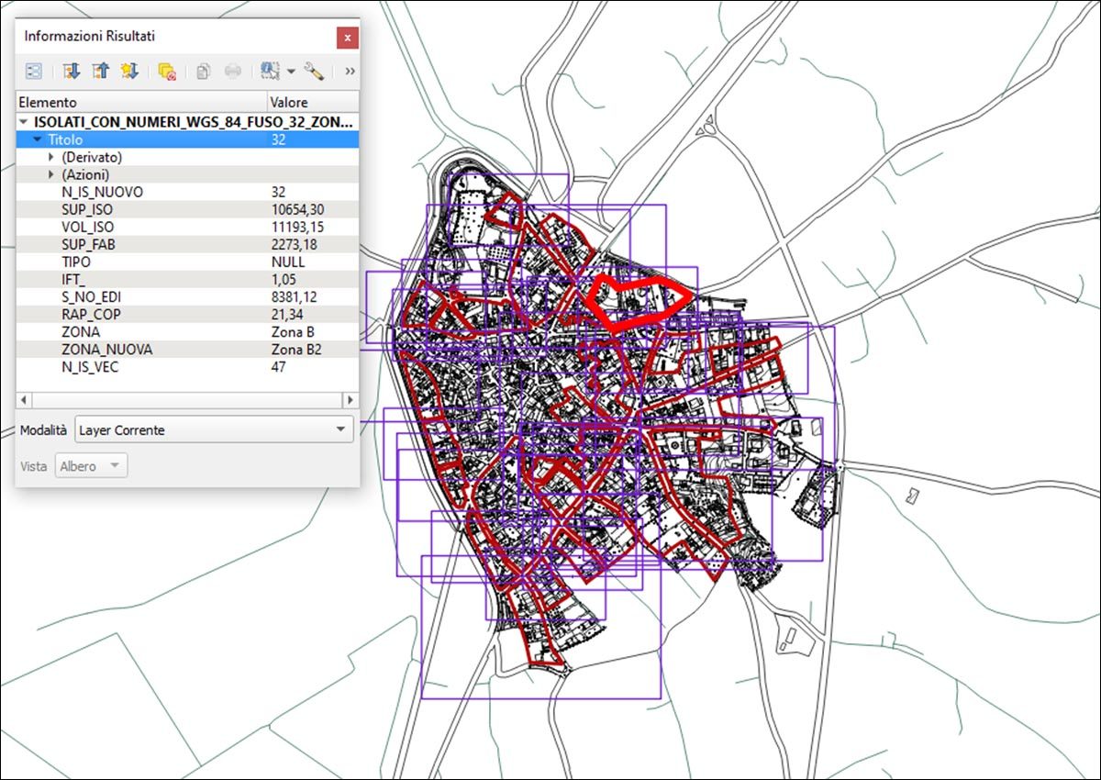The width and height of the screenshot is (1101, 780).
Task: Collapse the ISOLATI_CON_NUMERI layer node
Action: tap(23, 122)
